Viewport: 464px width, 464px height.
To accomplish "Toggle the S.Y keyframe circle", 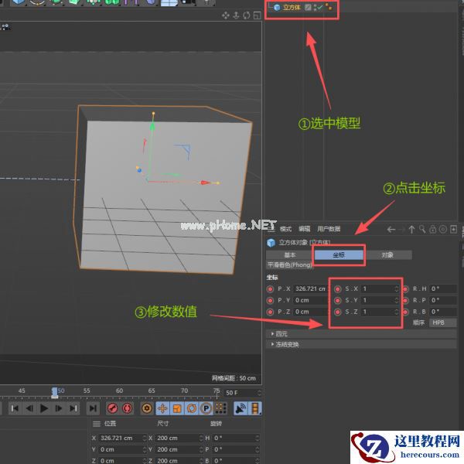I will 337,300.
